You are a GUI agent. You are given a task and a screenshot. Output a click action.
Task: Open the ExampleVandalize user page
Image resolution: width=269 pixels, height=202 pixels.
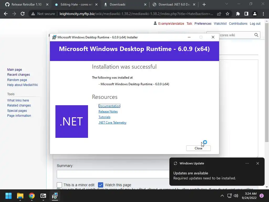pyautogui.click(x=171, y=23)
